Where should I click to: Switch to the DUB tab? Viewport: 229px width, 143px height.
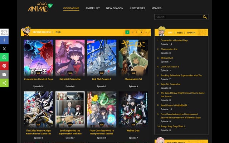point(58,32)
